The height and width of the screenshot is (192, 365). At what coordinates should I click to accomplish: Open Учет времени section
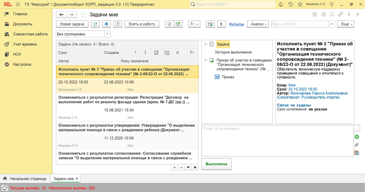pyautogui.click(x=25, y=44)
